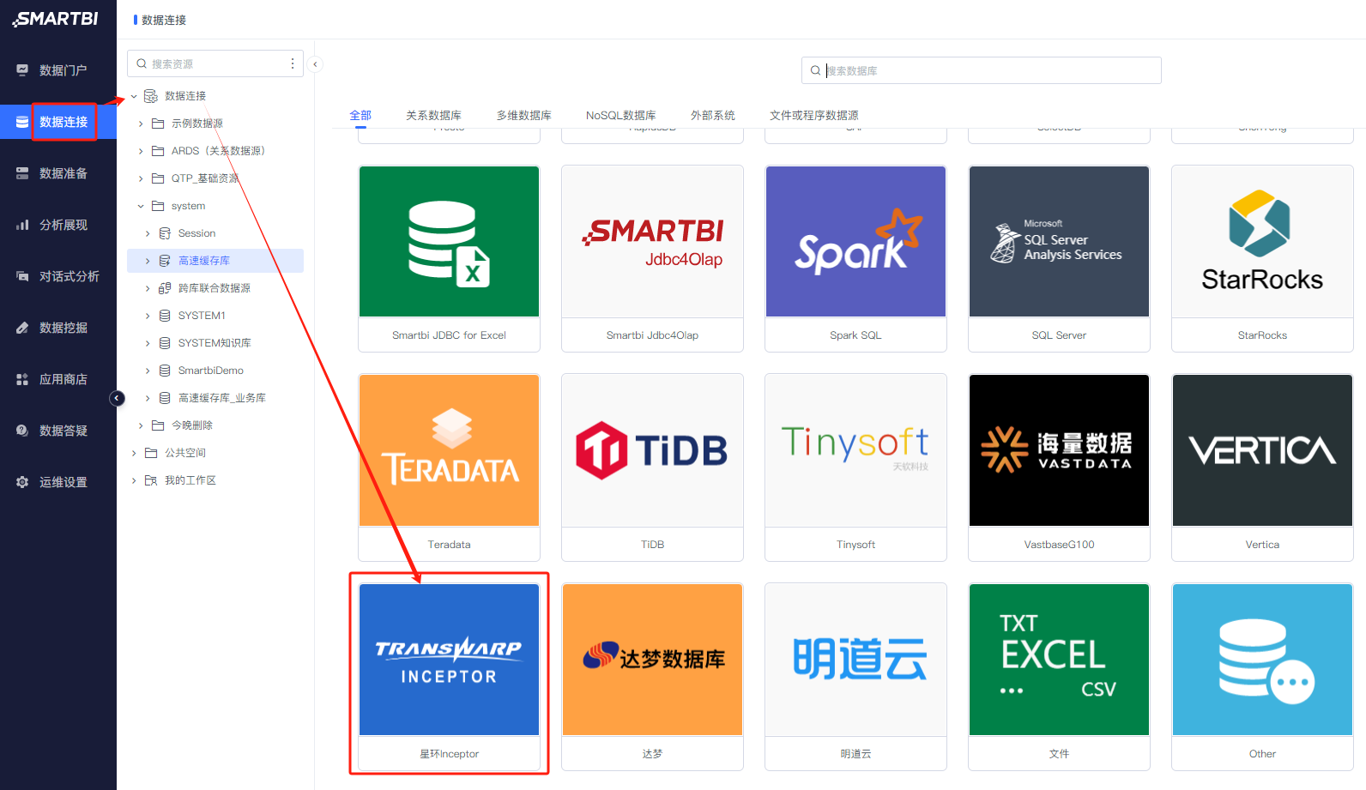Select SYSTEM知识库 in the tree
1366x790 pixels.
point(215,343)
